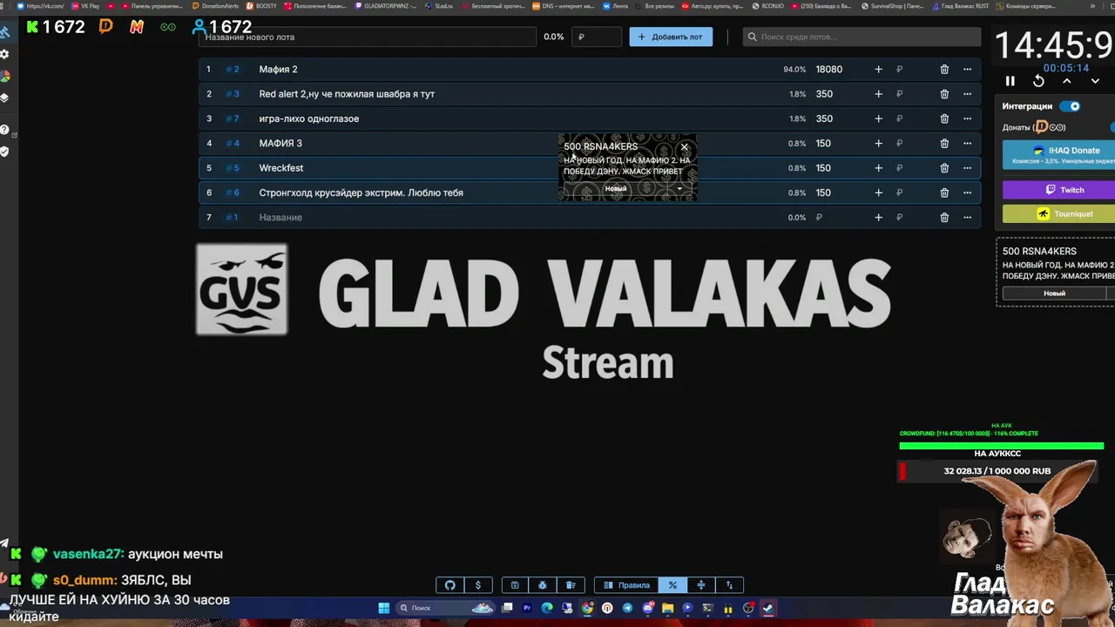Open Windows Start menu
The width and height of the screenshot is (1115, 627).
pos(383,608)
